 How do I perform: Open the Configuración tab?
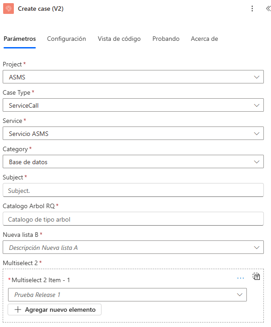click(67, 39)
